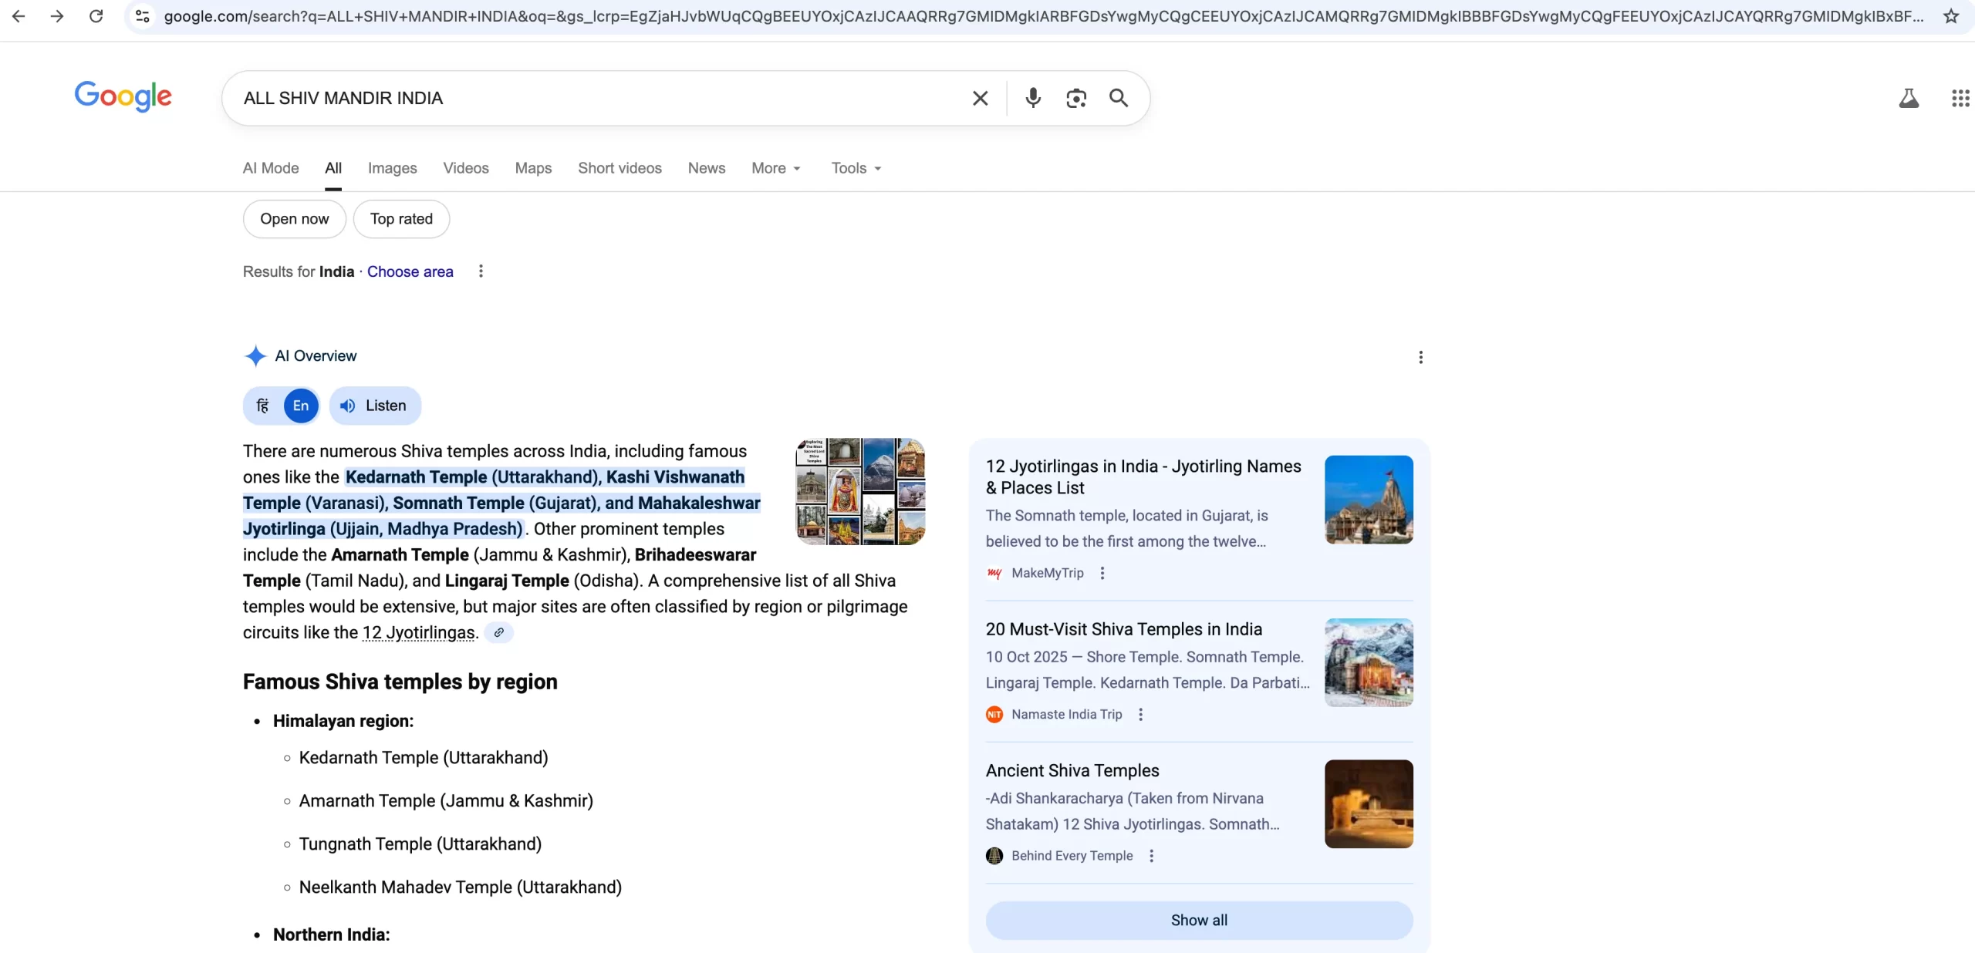Toggle the Open now filter chip
Screen dimensions: 1975x953
(294, 219)
